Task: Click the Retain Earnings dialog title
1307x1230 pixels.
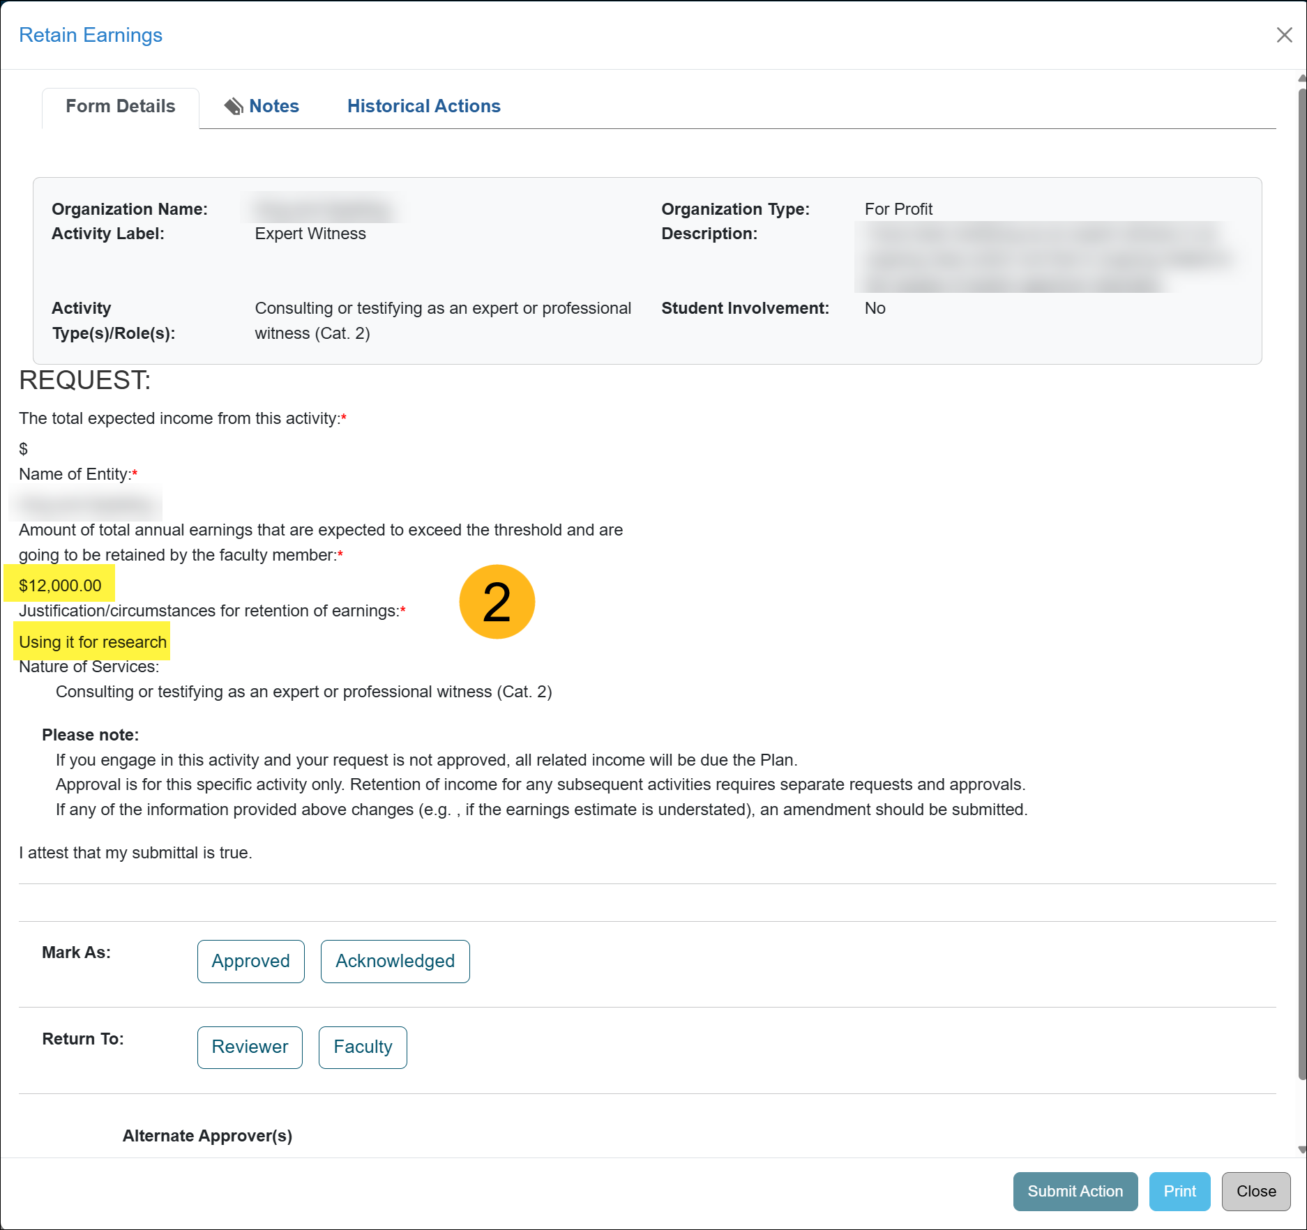Action: 91,35
